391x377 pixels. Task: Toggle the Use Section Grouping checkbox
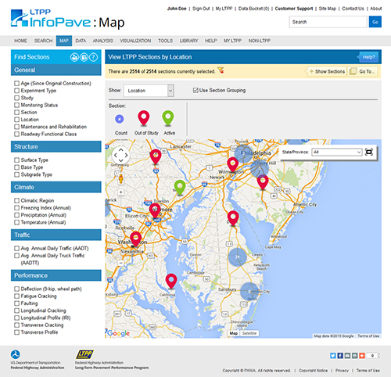coord(195,90)
